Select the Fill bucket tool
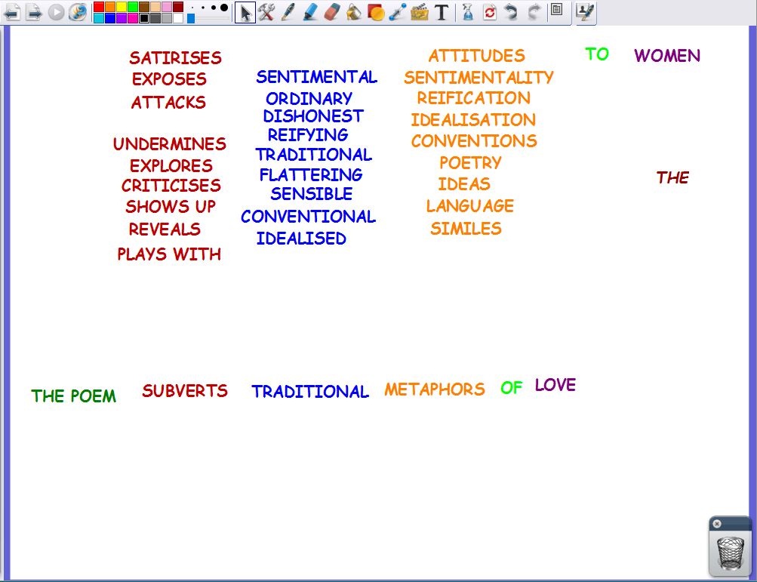 pyautogui.click(x=353, y=12)
